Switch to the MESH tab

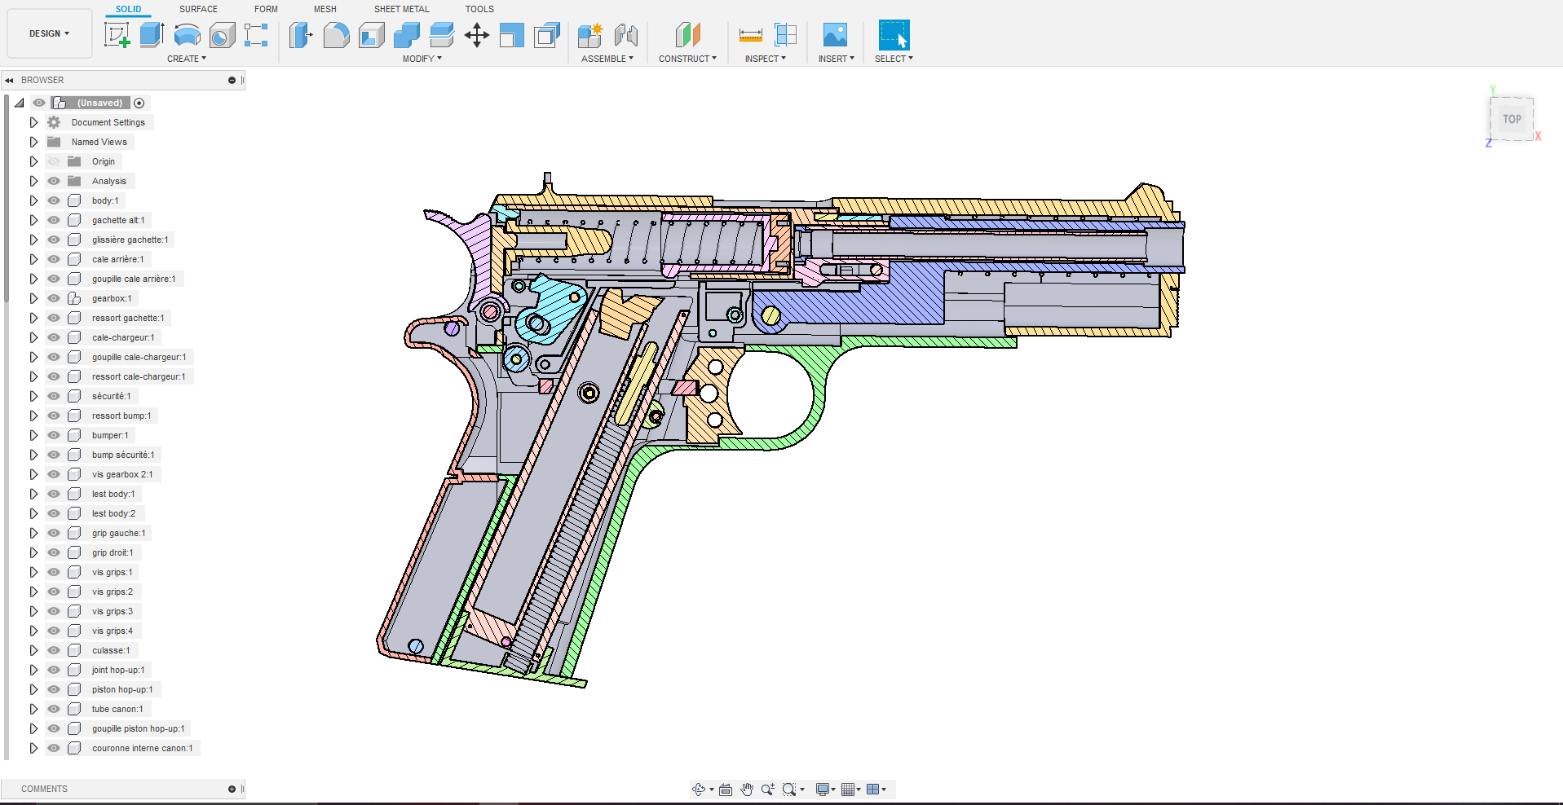(325, 9)
